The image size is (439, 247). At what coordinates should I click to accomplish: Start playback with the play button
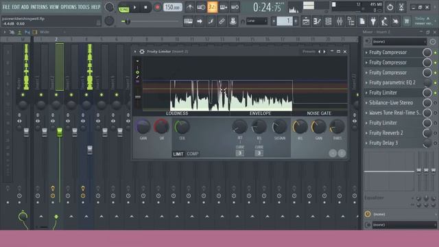135,8
